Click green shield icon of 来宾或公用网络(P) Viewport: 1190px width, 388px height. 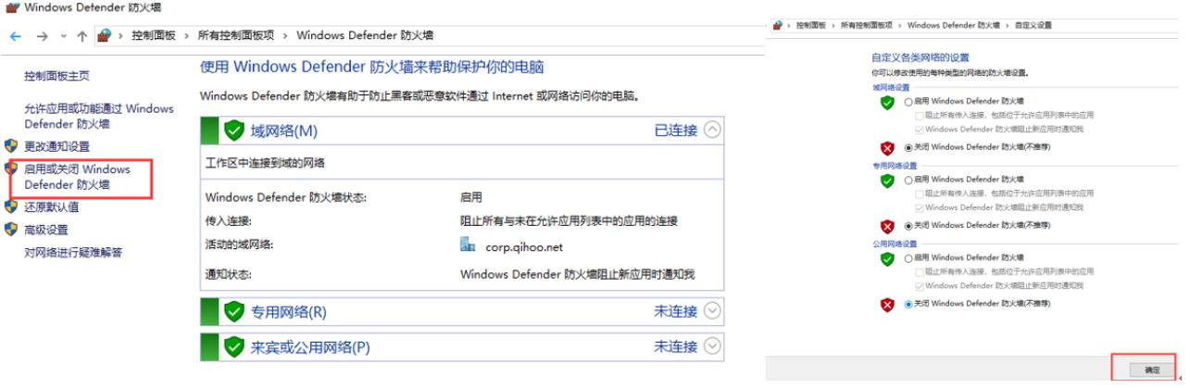[234, 346]
